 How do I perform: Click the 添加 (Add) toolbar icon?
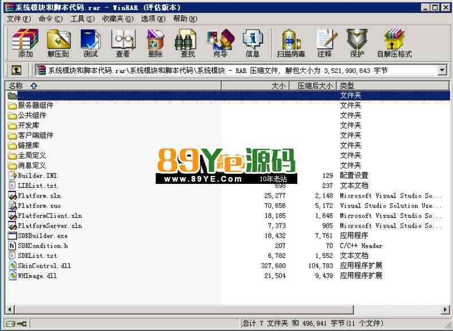click(x=25, y=43)
